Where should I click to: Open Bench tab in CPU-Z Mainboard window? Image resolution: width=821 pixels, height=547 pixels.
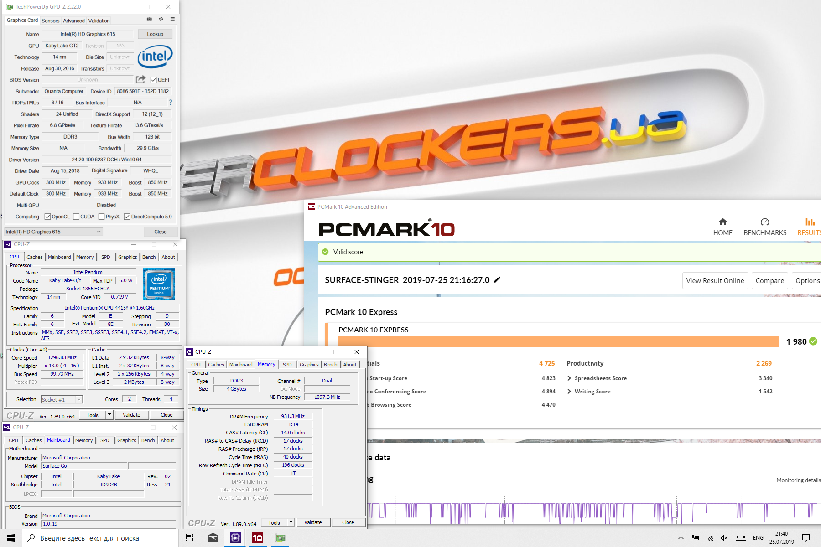click(x=148, y=440)
